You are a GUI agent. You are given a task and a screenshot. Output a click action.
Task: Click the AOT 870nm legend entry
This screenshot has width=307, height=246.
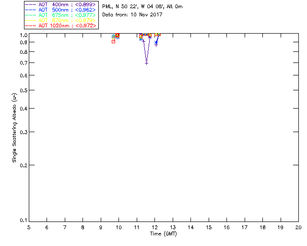click(x=60, y=20)
